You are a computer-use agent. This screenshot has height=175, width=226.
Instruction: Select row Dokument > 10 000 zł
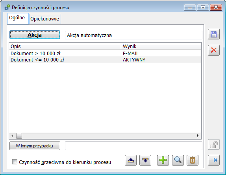coord(105,53)
